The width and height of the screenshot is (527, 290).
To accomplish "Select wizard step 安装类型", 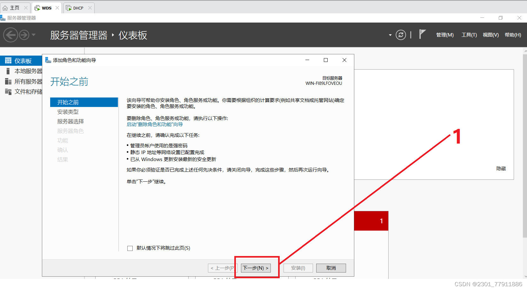I will click(x=68, y=112).
